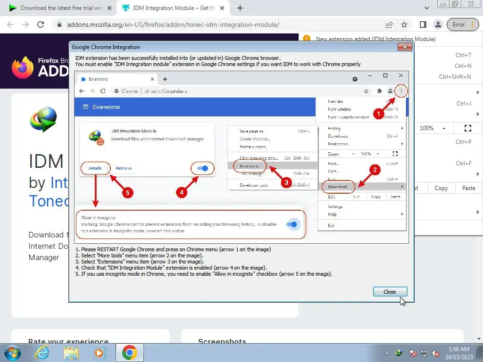Open the Chrome profile avatar

[x=438, y=25]
